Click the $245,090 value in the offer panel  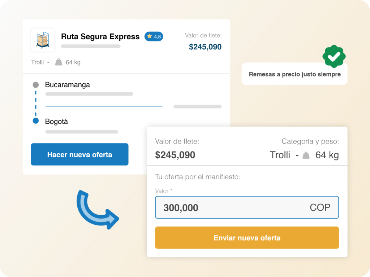[175, 155]
